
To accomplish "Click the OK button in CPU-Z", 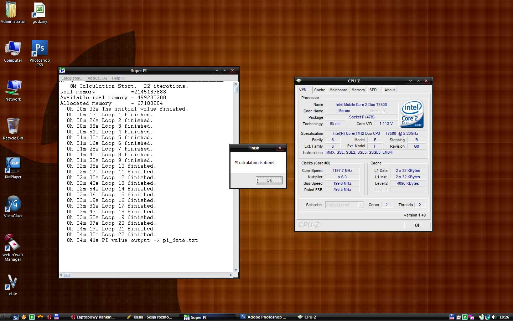I will point(418,225).
